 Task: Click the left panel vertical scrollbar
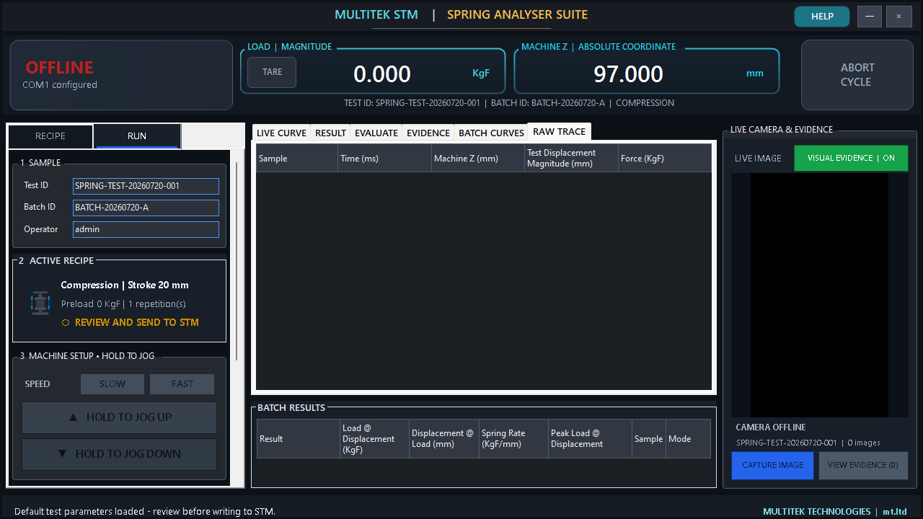point(237,262)
